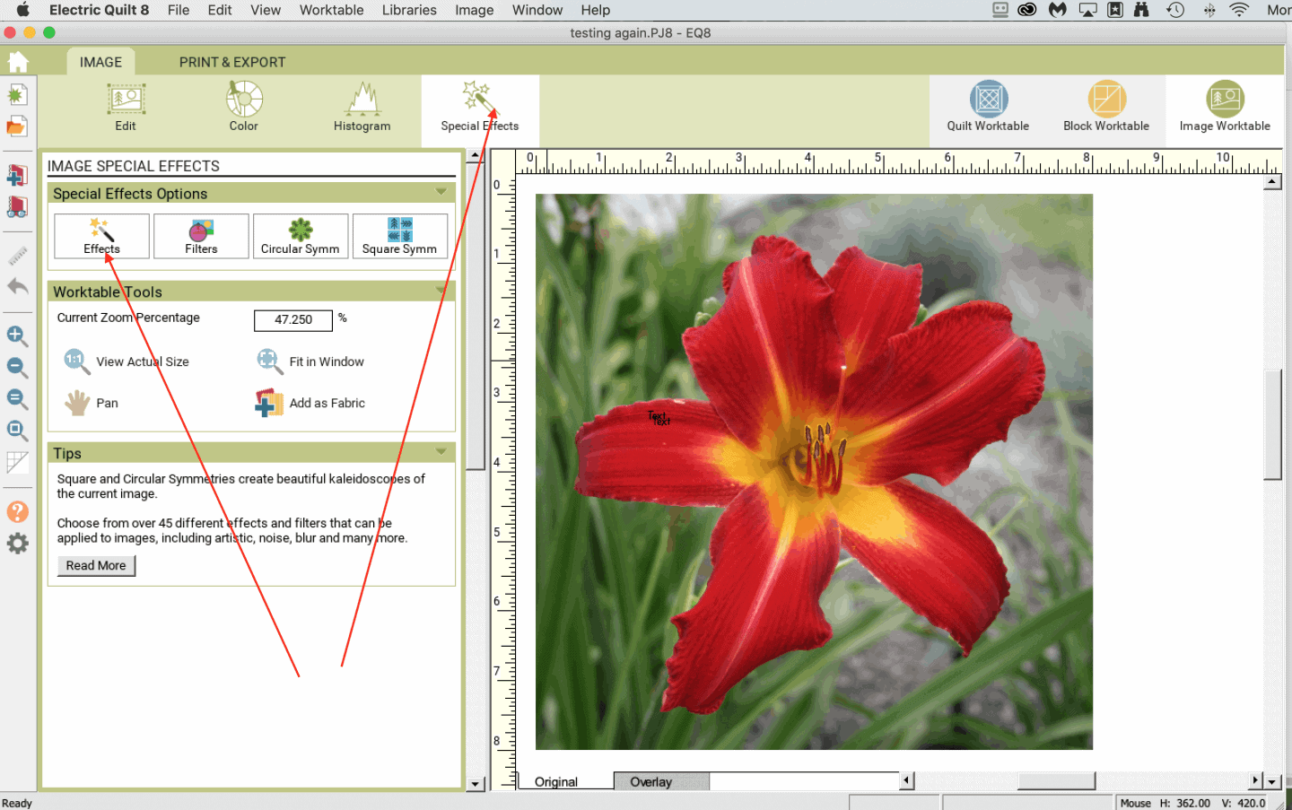Image resolution: width=1292 pixels, height=810 pixels.
Task: Collapse the Worktable Tools section
Action: point(441,291)
